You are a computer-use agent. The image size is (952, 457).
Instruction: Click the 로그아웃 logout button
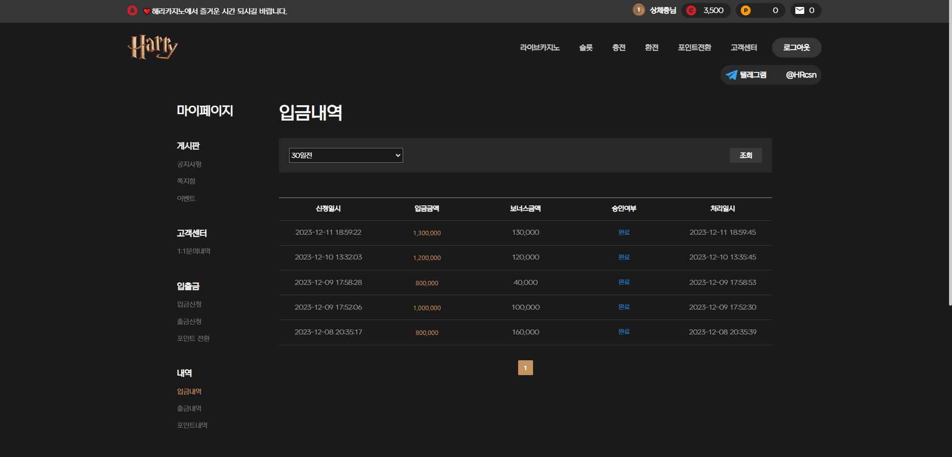(x=796, y=48)
